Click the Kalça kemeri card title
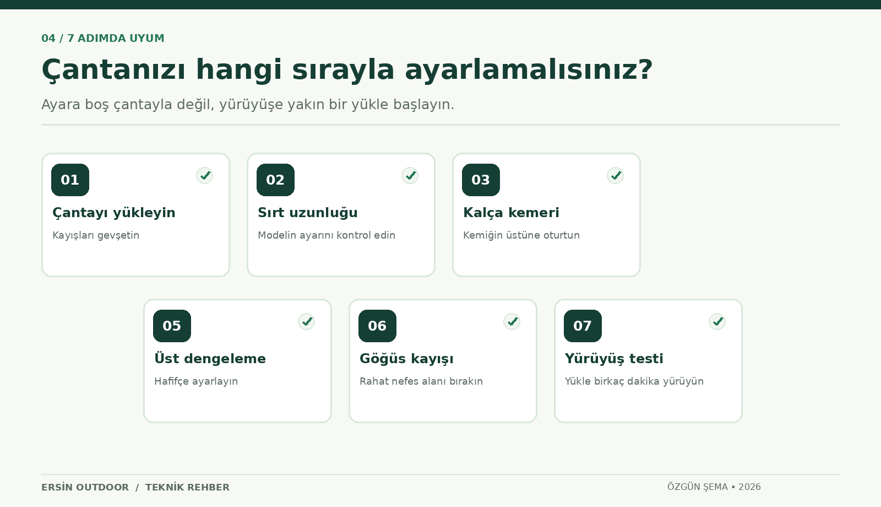This screenshot has width=881, height=507. [x=511, y=213]
